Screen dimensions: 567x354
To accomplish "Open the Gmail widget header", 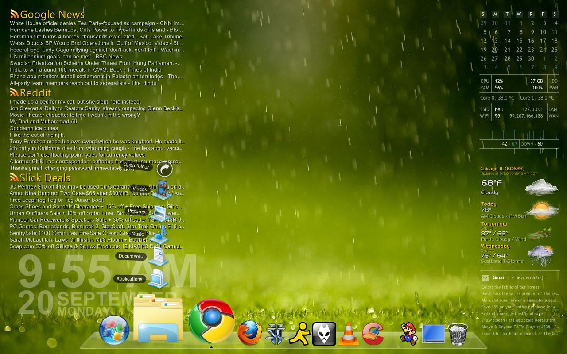I will click(499, 277).
